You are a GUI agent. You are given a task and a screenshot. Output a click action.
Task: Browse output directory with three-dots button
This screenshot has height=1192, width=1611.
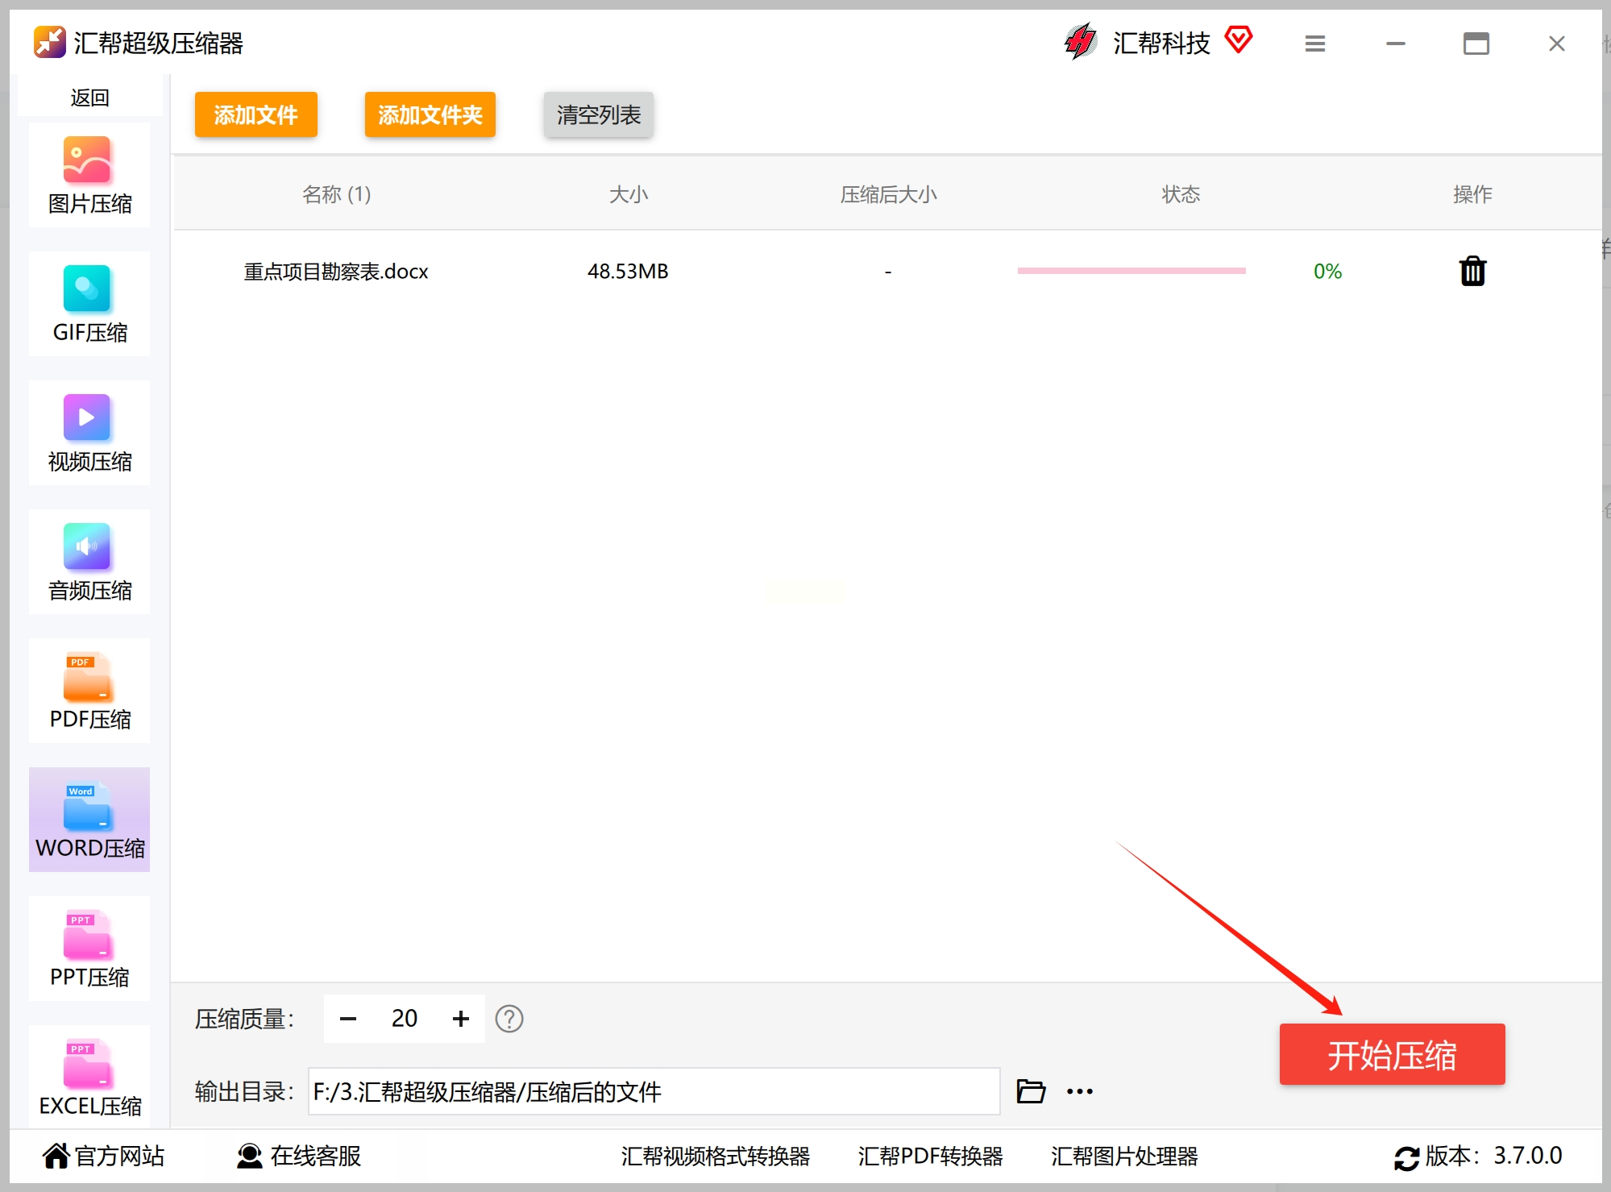(1079, 1091)
